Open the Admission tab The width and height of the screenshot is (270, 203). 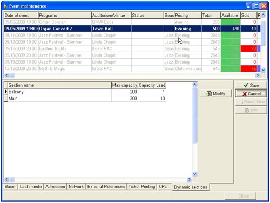click(55, 187)
